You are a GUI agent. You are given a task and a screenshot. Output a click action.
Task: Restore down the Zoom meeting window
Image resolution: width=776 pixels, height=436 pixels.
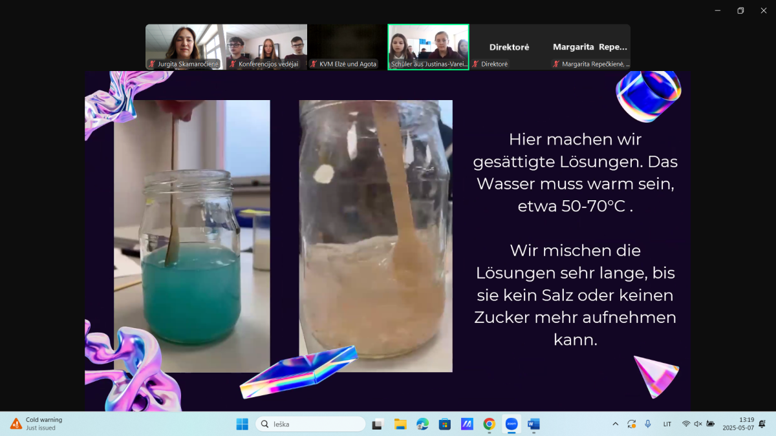740,10
